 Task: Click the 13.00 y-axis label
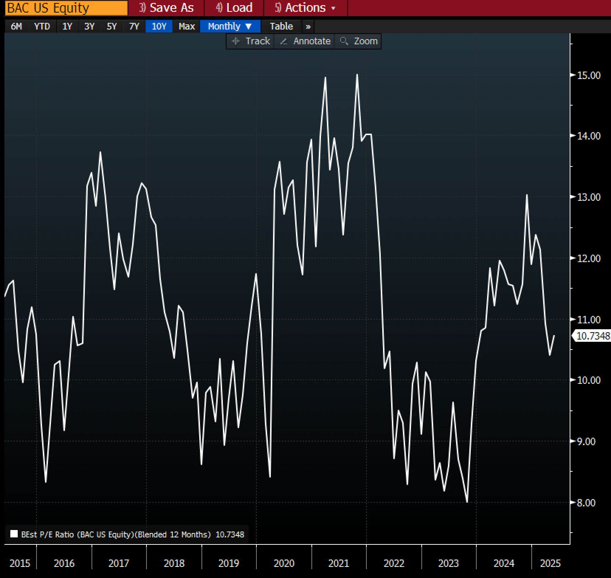[588, 197]
